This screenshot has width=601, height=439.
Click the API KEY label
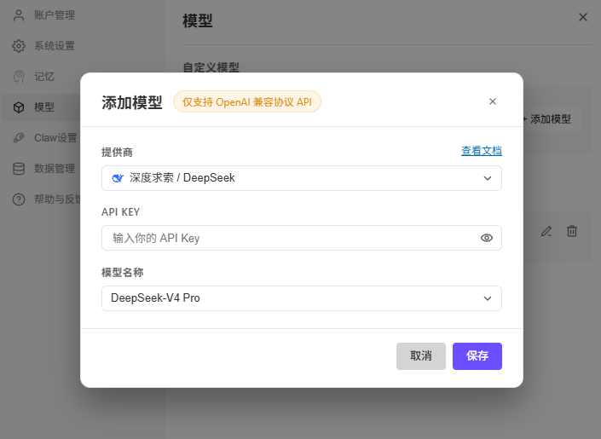pyautogui.click(x=120, y=212)
